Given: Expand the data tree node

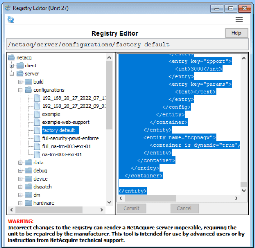Looking at the screenshot, I should coord(20,163).
